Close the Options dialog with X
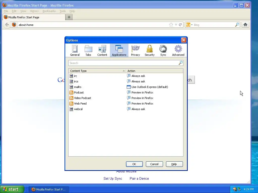 pyautogui.click(x=184, y=40)
